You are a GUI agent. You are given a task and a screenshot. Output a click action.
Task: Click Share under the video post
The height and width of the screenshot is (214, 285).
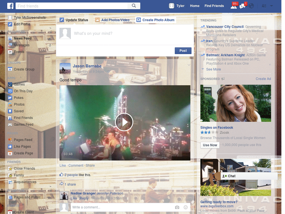(x=90, y=166)
